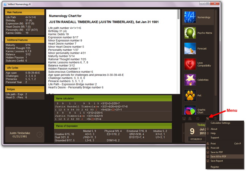Screen dimensions: 247x171
Task: Click the Additional Features header
Action: coord(25,40)
